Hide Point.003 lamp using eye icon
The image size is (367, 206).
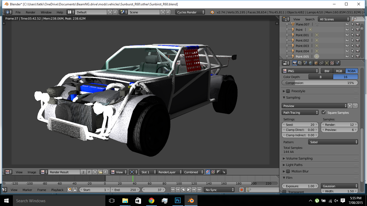click(x=347, y=46)
